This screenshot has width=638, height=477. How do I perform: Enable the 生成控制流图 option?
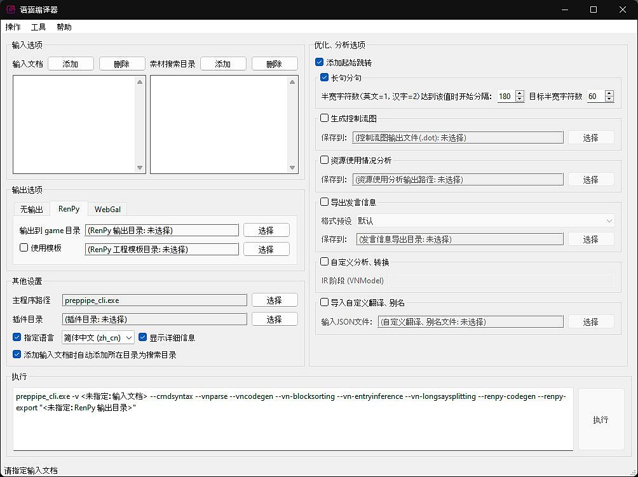pyautogui.click(x=325, y=118)
